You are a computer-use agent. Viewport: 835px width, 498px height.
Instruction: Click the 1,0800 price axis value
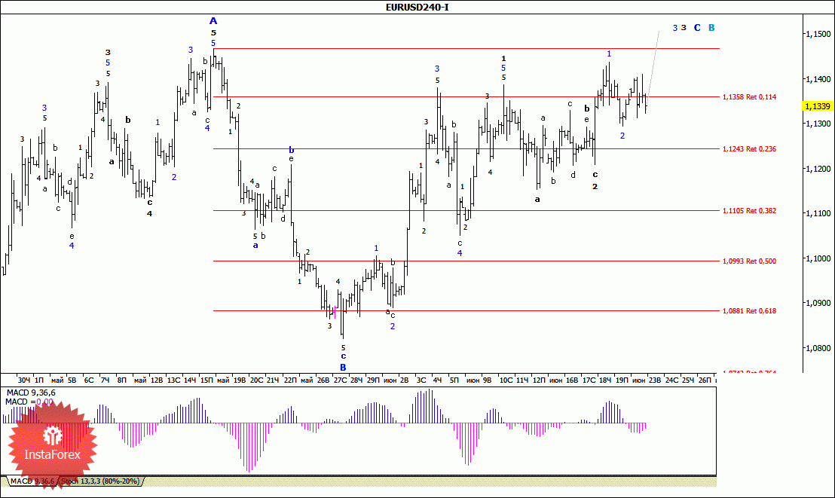point(818,348)
